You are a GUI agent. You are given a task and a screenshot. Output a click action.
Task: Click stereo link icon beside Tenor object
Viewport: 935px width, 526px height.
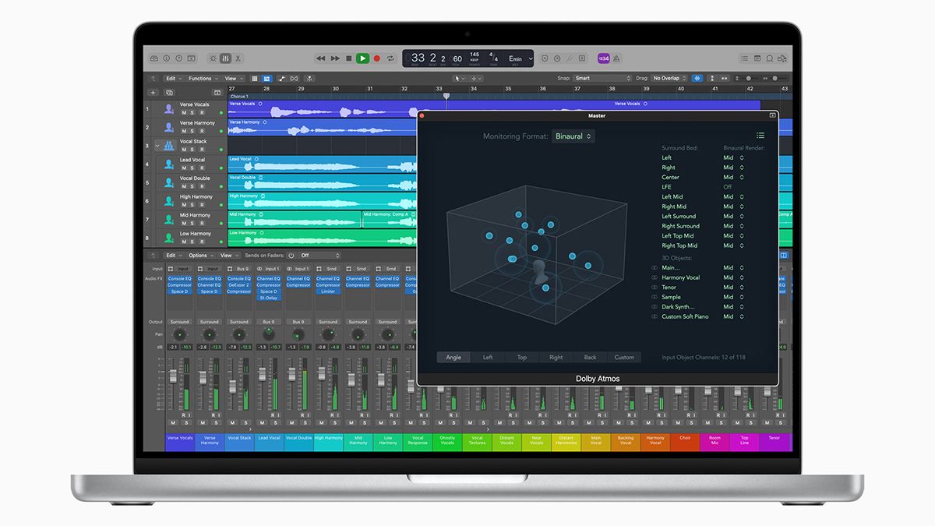(x=654, y=287)
